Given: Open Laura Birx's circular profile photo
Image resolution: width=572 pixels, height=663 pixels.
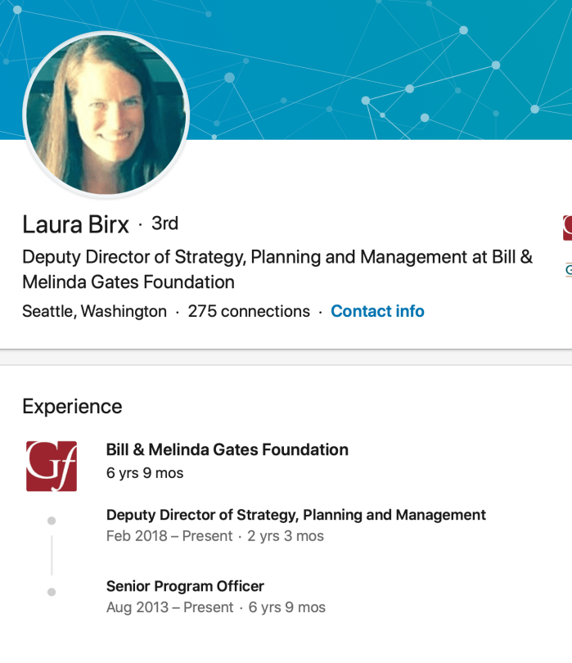Looking at the screenshot, I should pyautogui.click(x=106, y=115).
